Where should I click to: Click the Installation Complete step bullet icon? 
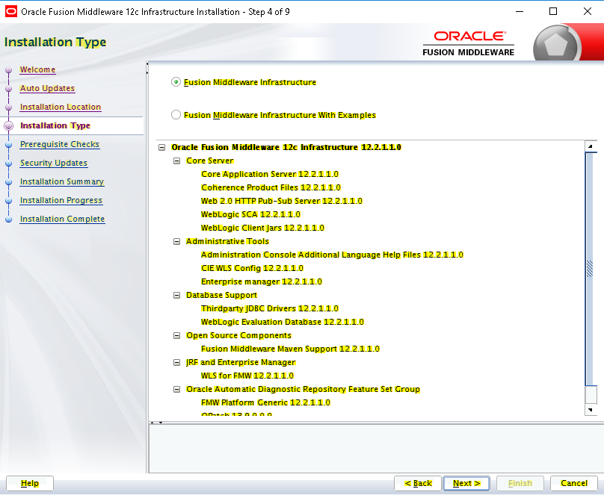(8, 220)
